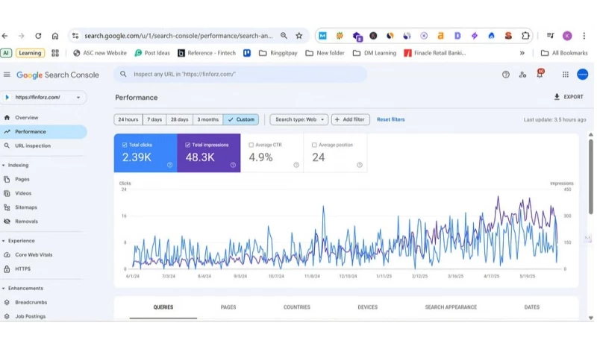Open the Google account avatar

click(582, 74)
